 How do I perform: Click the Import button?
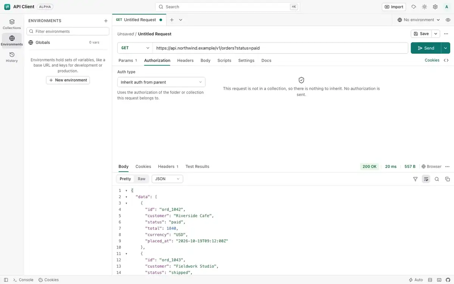(394, 7)
